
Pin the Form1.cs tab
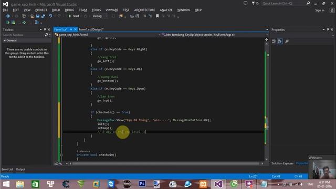(71, 29)
